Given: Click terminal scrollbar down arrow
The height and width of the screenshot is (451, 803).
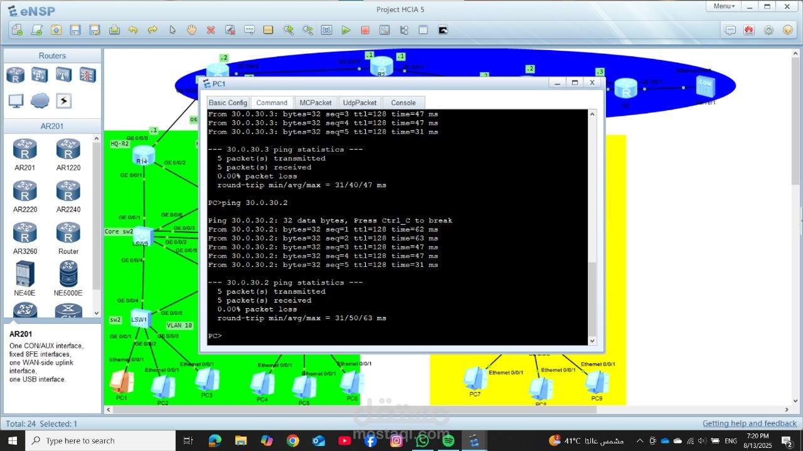Looking at the screenshot, I should 592,340.
